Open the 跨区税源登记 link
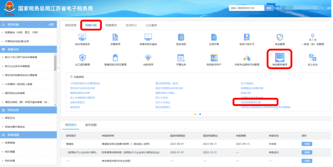The width and height of the screenshot is (333, 167). tap(163, 107)
